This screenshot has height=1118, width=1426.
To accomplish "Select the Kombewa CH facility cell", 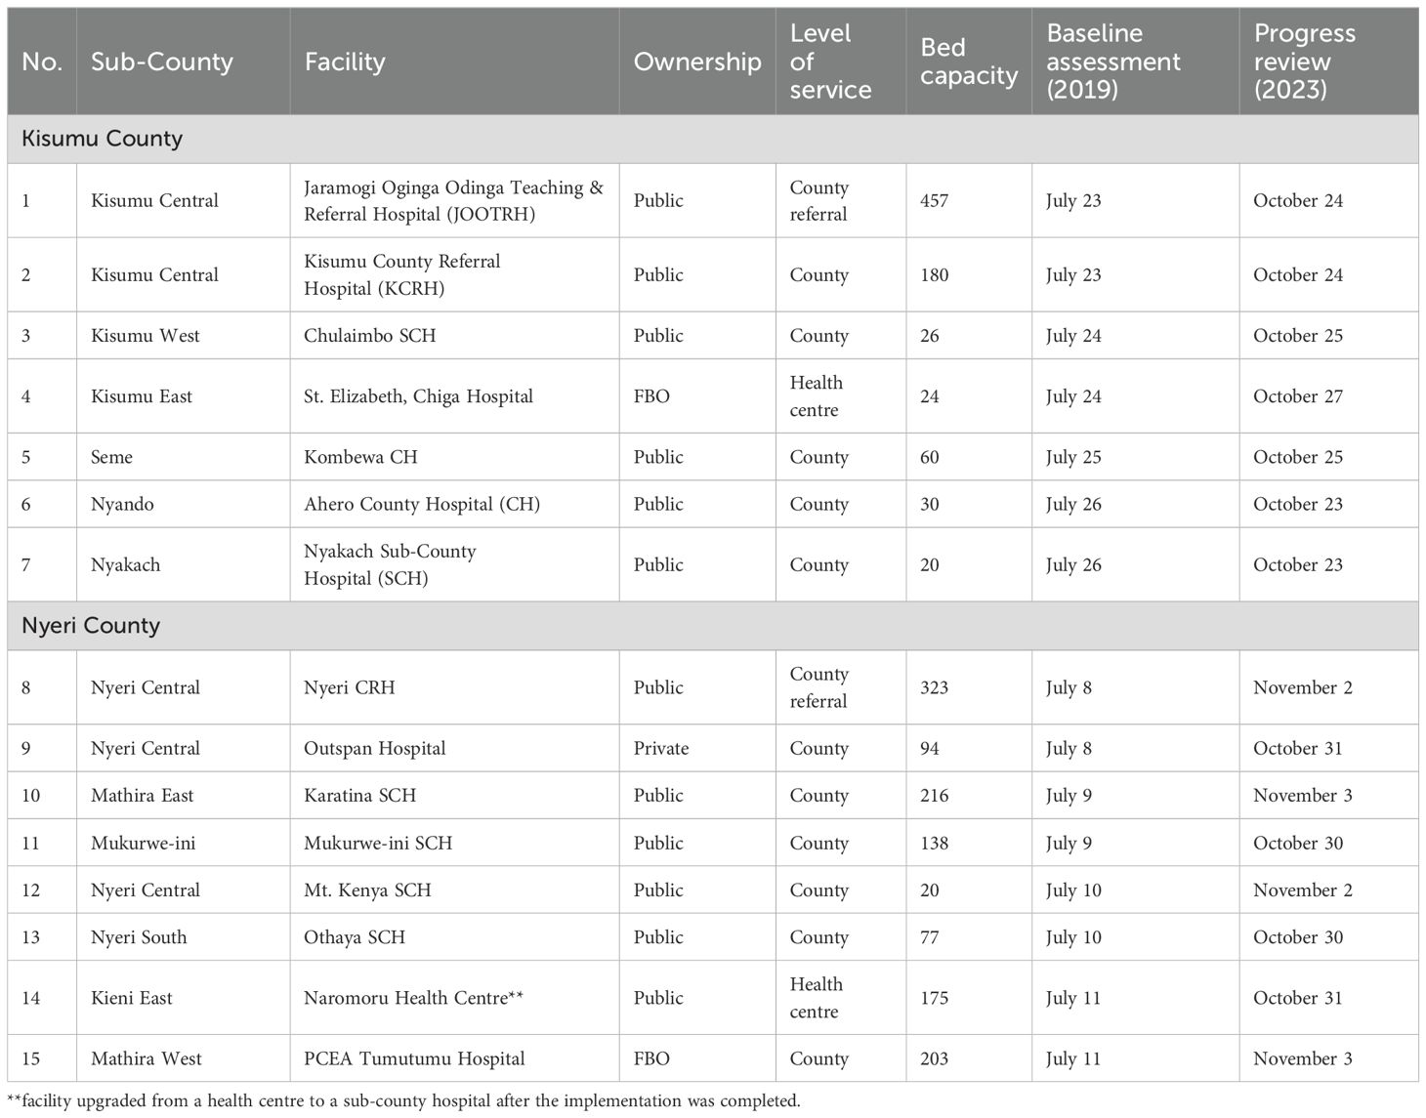I will [x=360, y=457].
